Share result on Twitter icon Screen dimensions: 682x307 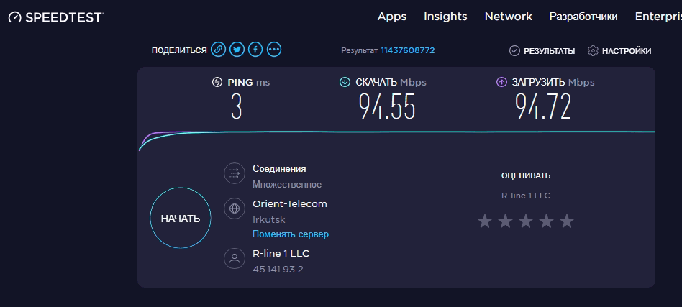click(237, 50)
